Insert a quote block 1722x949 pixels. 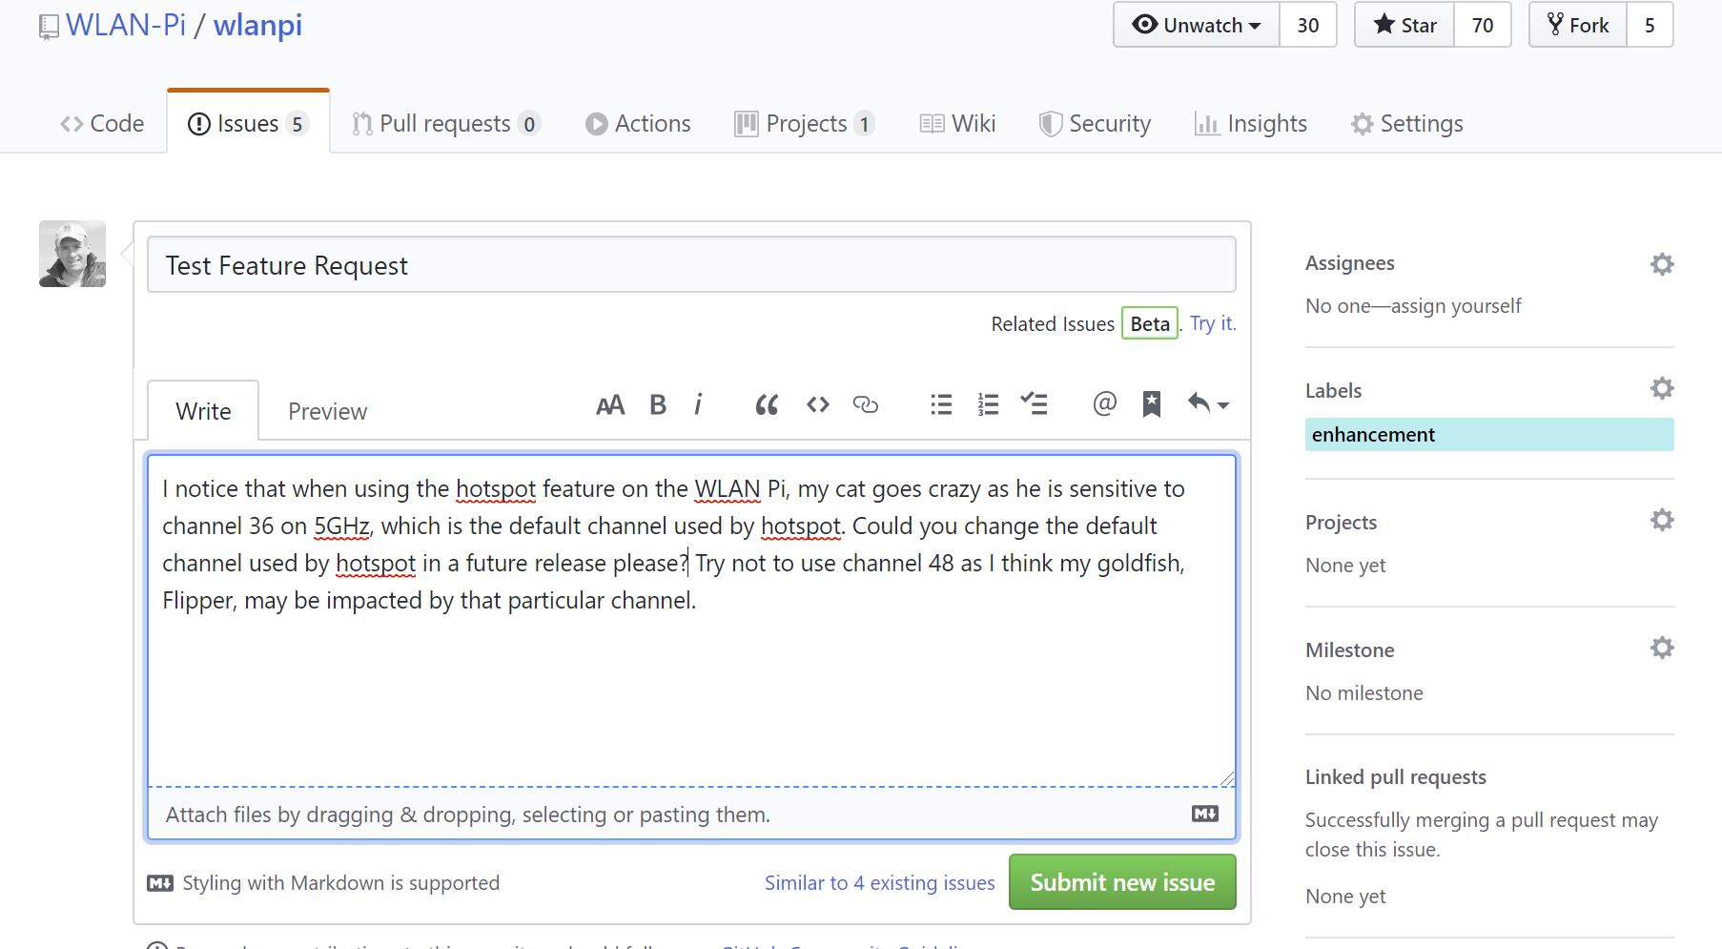(x=767, y=405)
